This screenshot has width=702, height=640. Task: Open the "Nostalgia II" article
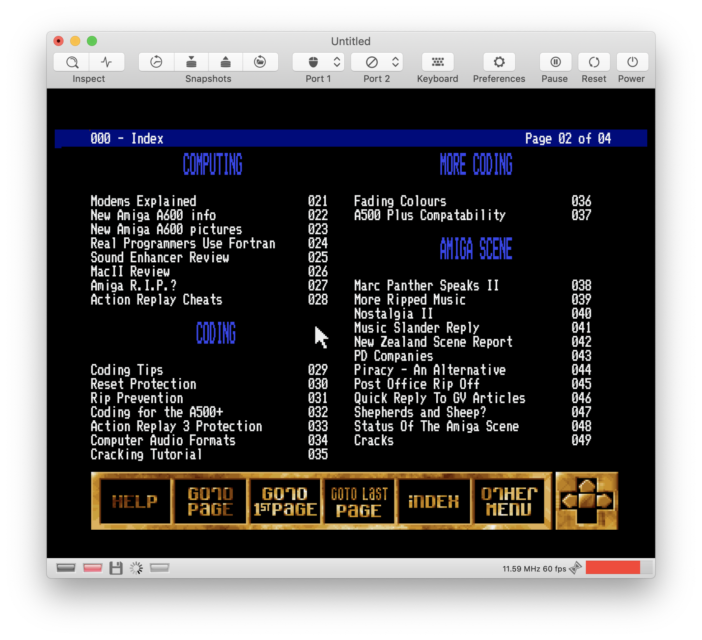[394, 314]
